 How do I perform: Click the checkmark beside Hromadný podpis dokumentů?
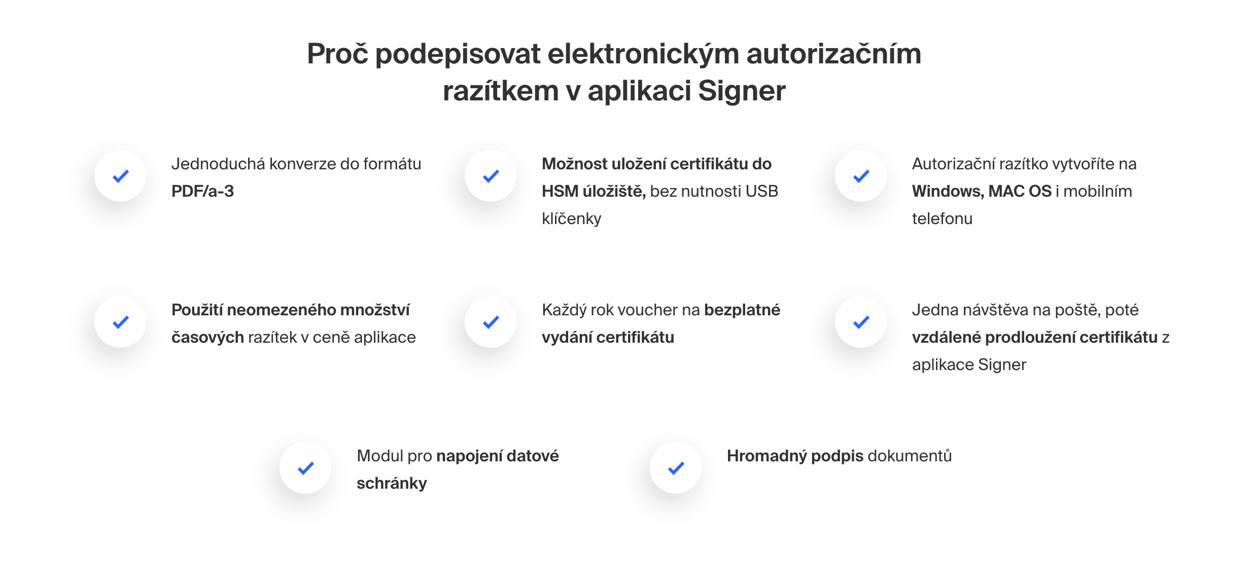[676, 468]
